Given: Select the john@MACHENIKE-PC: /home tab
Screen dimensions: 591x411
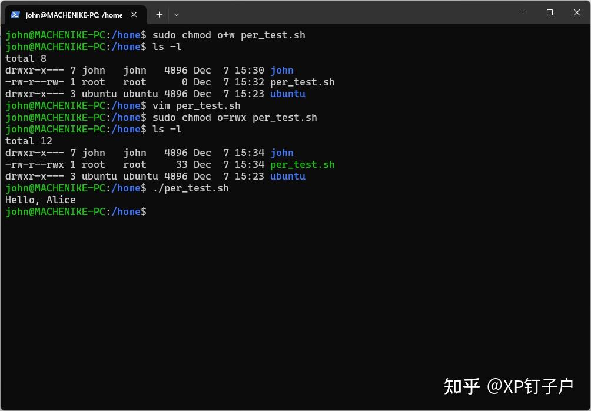Looking at the screenshot, I should pyautogui.click(x=75, y=15).
